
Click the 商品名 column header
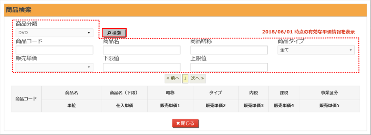(x=72, y=93)
